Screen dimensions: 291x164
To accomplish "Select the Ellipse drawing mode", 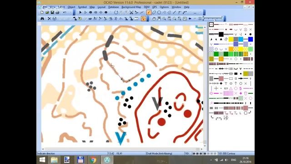I will tap(154, 12).
